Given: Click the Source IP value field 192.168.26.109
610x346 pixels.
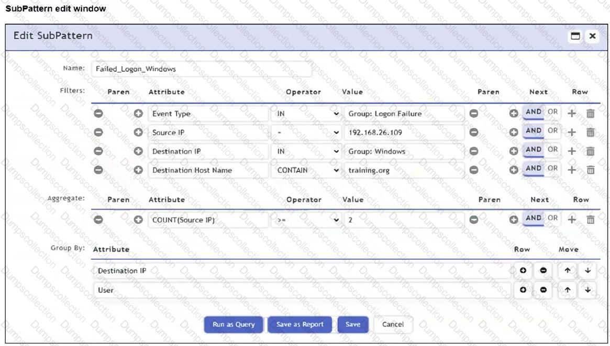Looking at the screenshot, I should (403, 132).
